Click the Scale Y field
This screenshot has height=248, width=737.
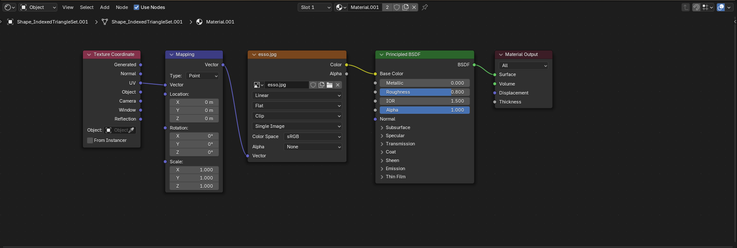tap(194, 178)
